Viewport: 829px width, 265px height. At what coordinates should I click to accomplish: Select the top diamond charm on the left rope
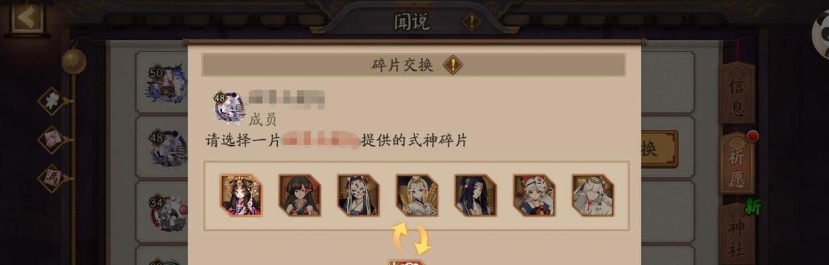(x=53, y=101)
